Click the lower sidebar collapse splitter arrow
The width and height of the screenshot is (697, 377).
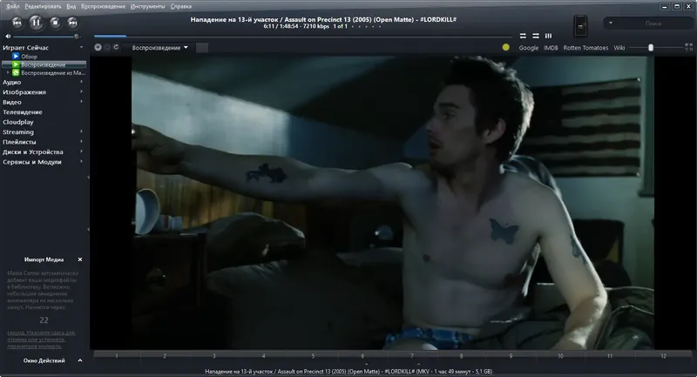tap(88, 230)
